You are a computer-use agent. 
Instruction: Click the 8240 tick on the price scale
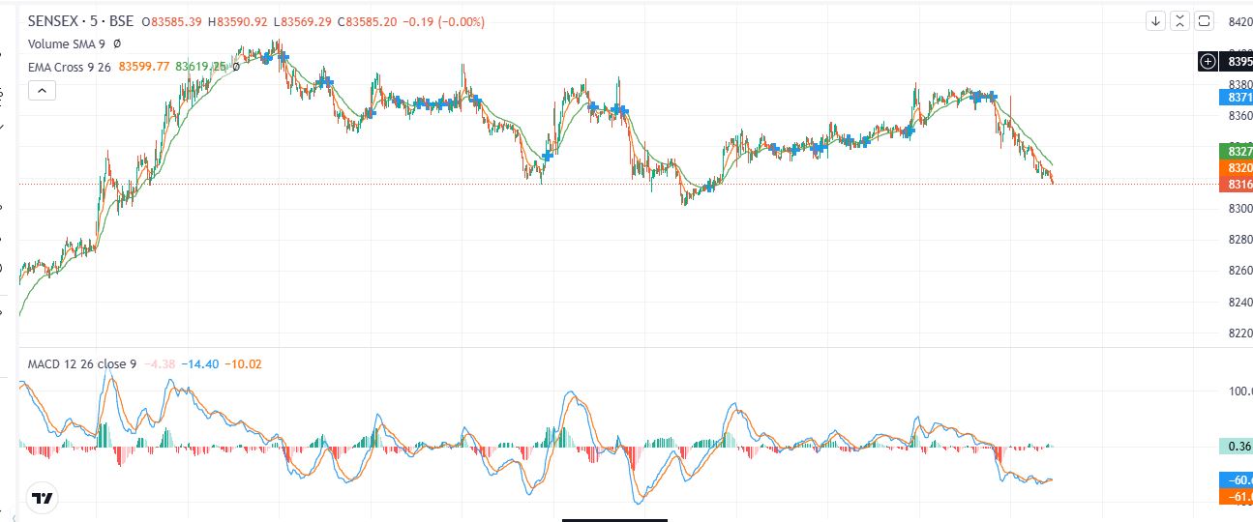[1239, 303]
